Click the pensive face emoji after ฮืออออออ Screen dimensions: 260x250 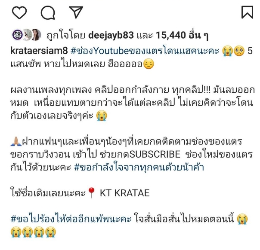coord(149,64)
